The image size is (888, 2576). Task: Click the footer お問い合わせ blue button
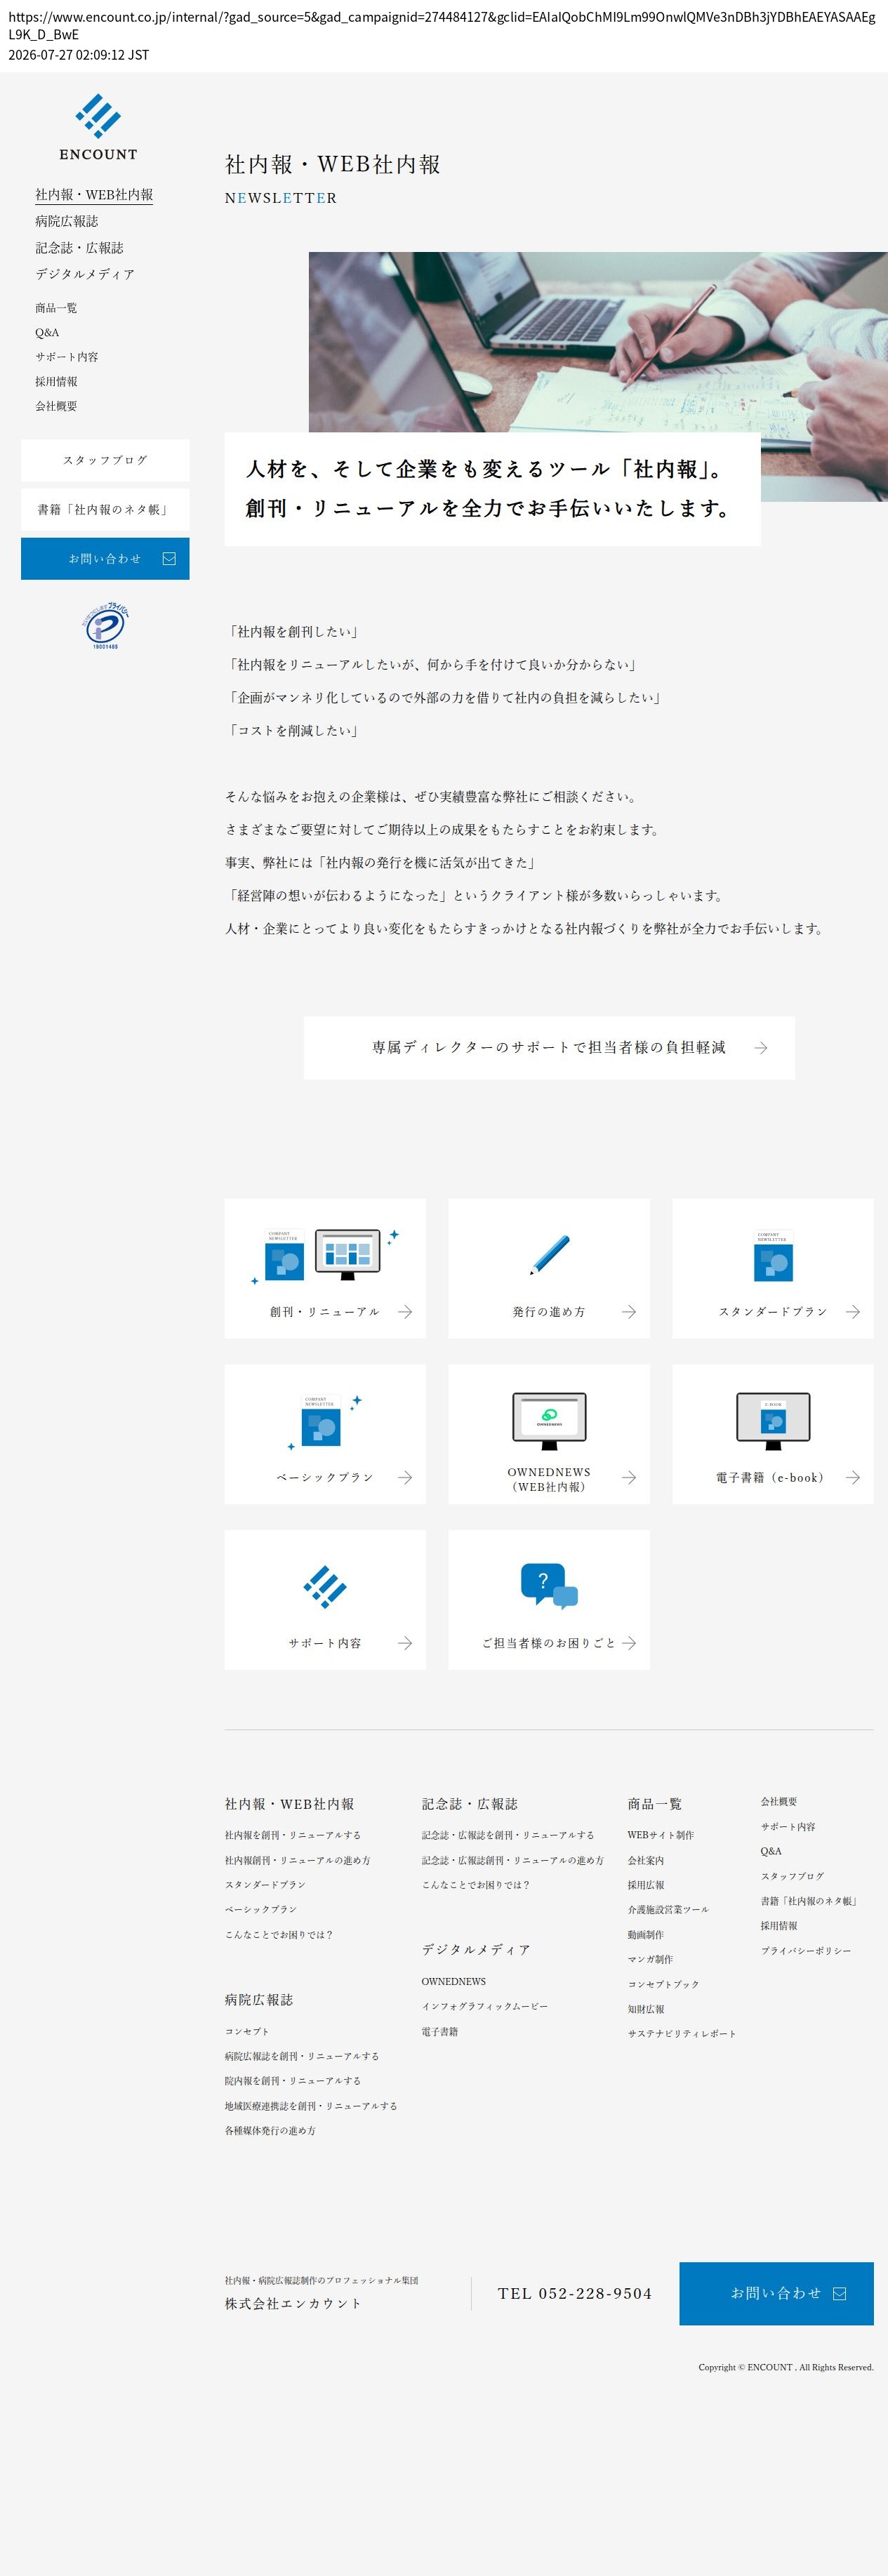(x=776, y=2293)
